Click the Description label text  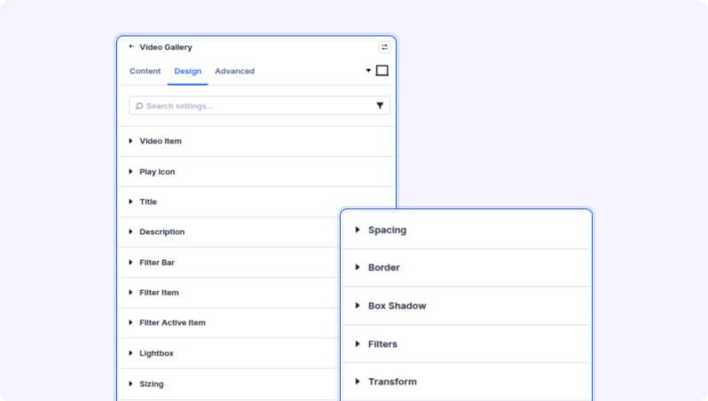162,232
